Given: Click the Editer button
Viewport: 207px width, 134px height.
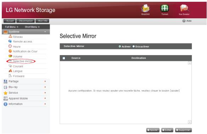Looking at the screenshot, I should point(167,130).
